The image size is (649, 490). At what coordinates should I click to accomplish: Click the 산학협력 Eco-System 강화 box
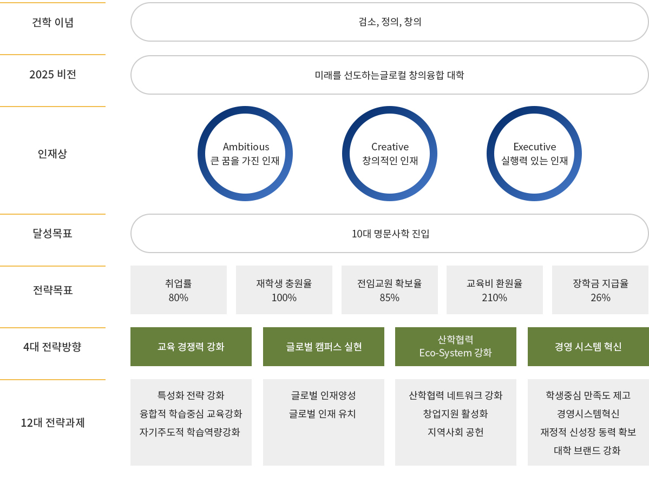pyautogui.click(x=456, y=347)
